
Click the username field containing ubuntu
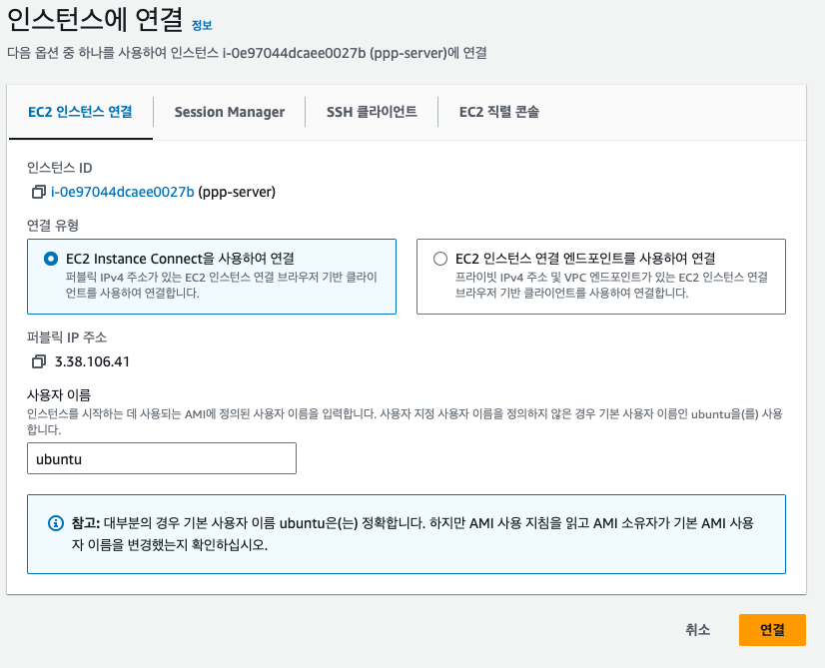[x=162, y=458]
